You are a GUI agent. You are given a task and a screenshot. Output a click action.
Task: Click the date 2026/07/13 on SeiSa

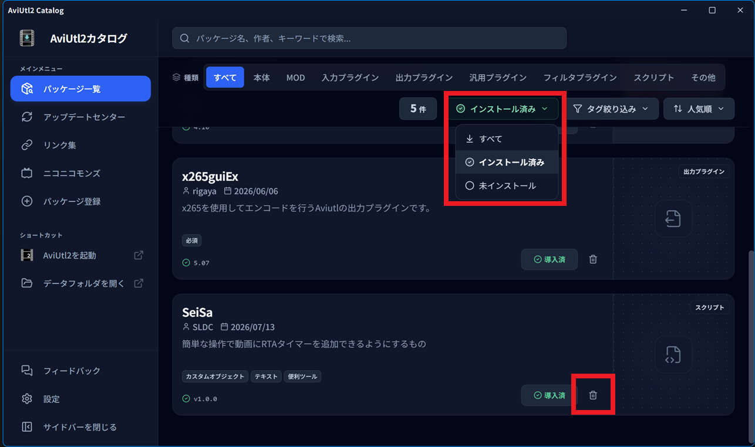(252, 327)
